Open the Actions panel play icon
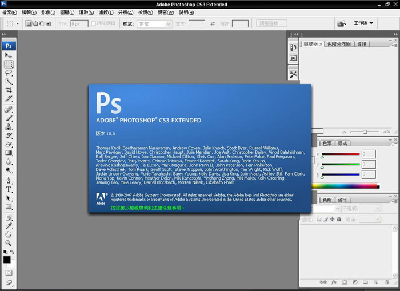The image size is (400, 291). [293, 58]
